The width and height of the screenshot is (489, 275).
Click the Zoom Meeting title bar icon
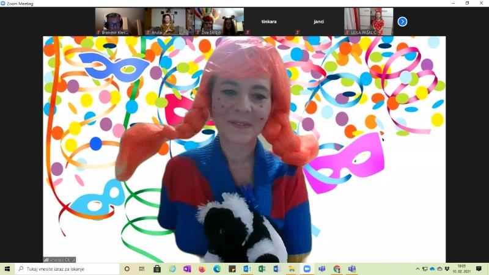[x=3, y=4]
